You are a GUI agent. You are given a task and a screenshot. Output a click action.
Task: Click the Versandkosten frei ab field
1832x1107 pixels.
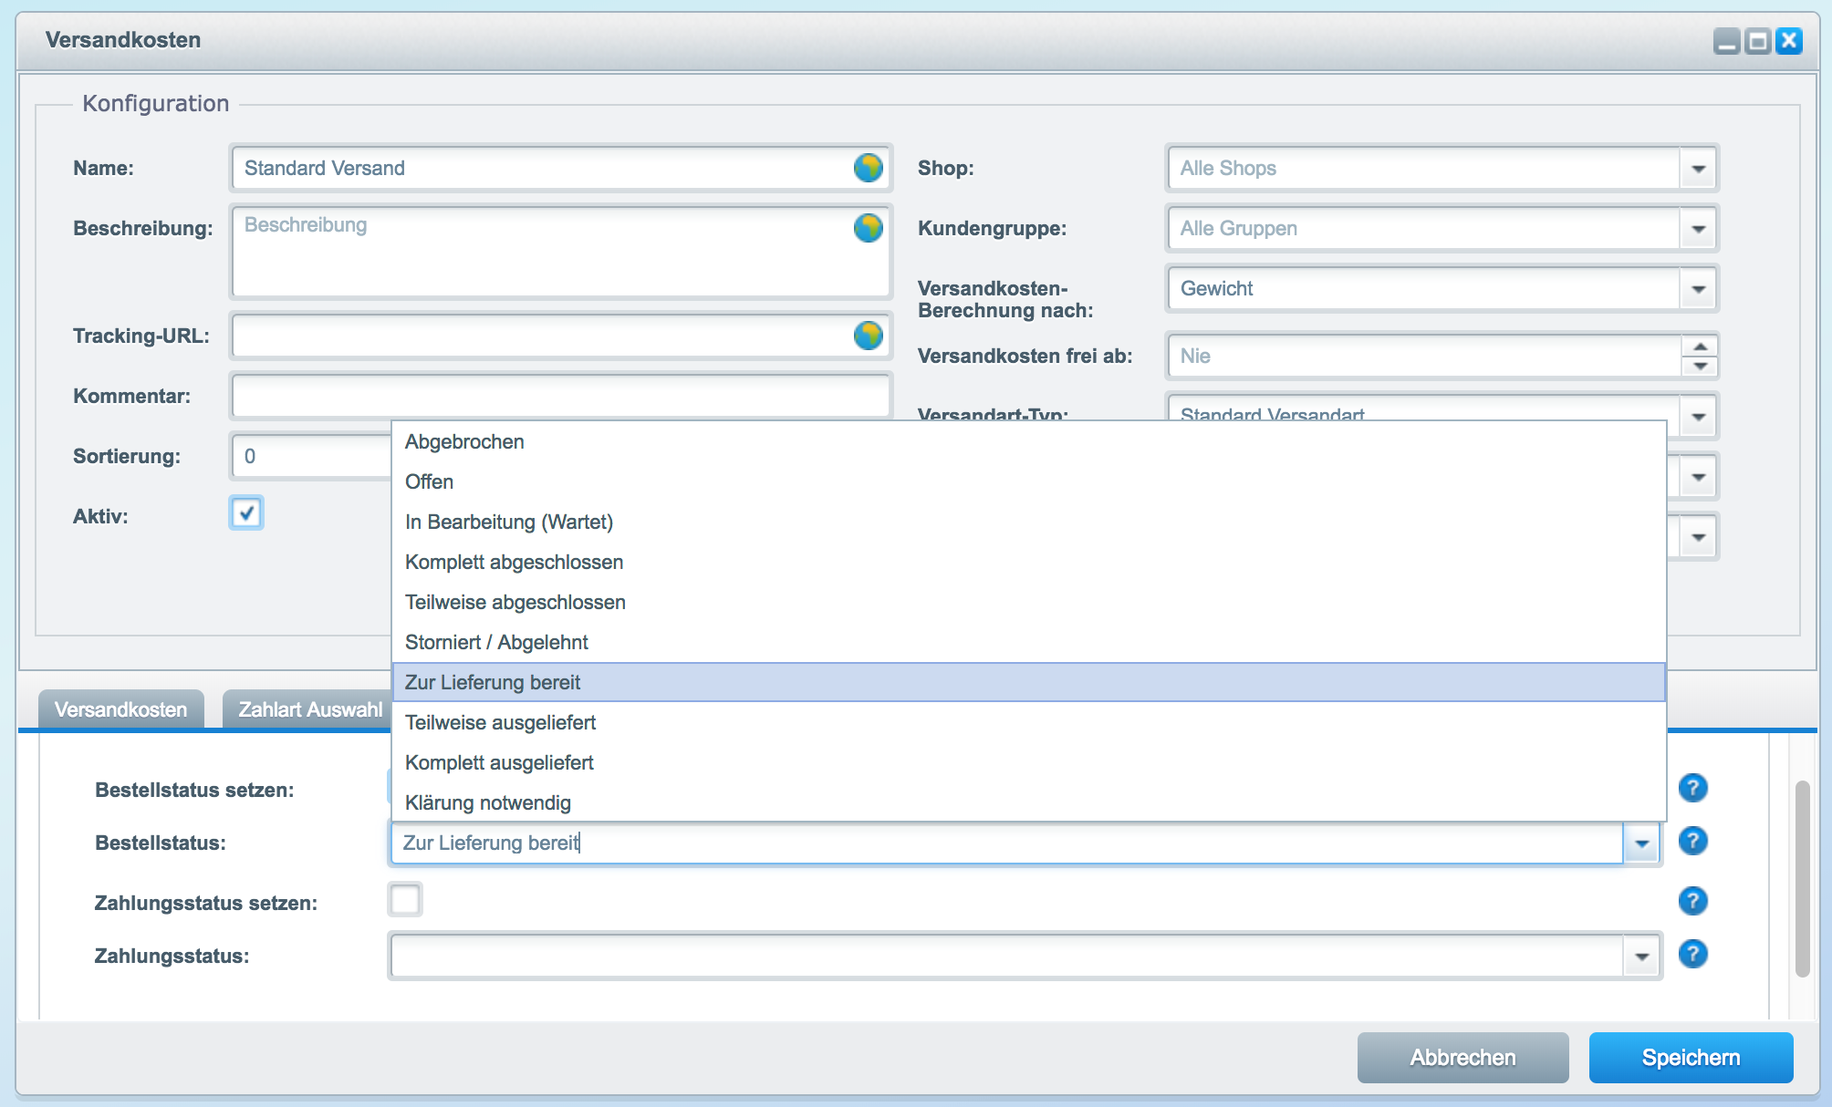click(1424, 356)
